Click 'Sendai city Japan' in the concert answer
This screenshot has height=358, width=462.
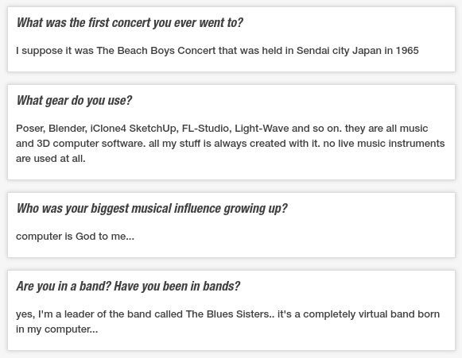[x=339, y=51]
